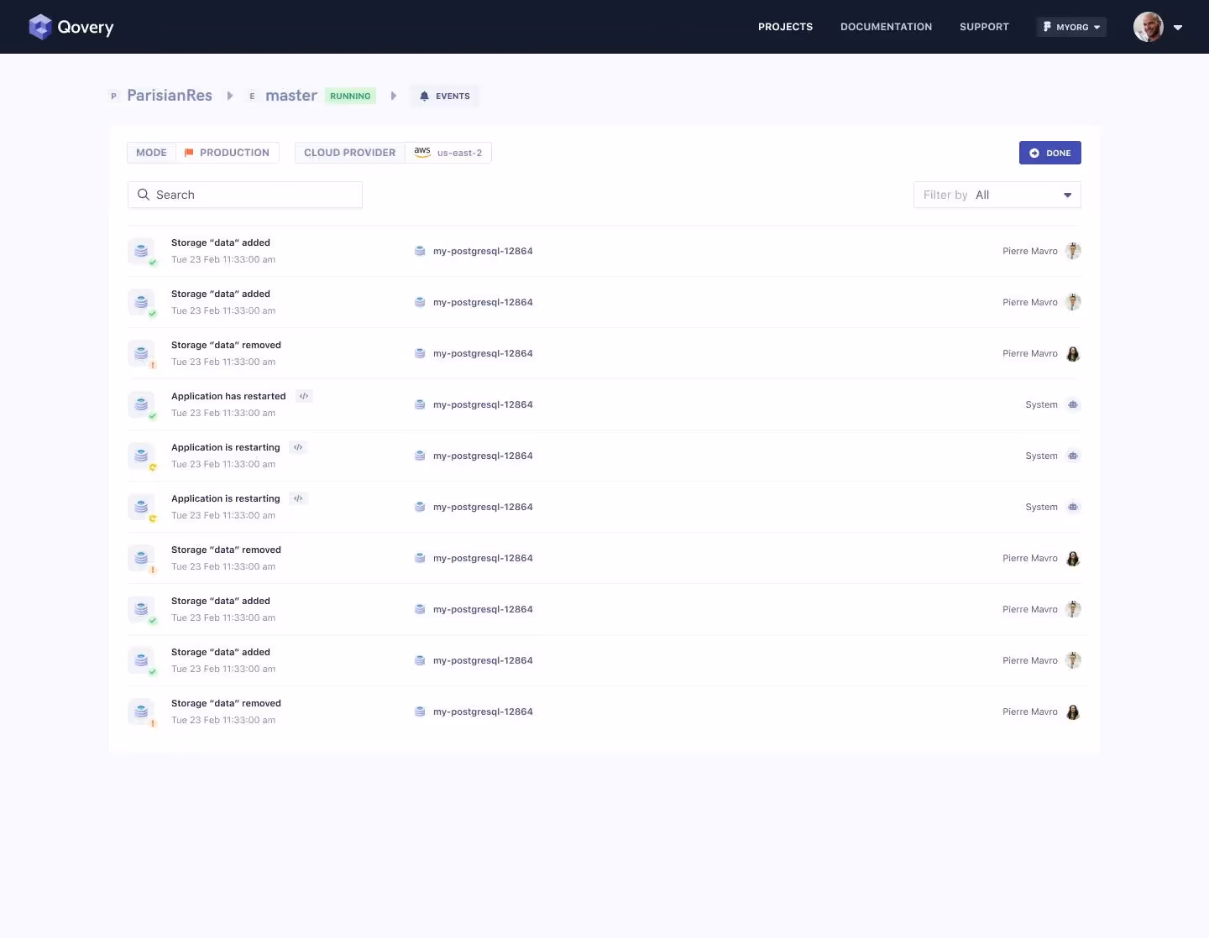
Task: Click the code icon beside 'Application has restarted'
Action: 304,396
